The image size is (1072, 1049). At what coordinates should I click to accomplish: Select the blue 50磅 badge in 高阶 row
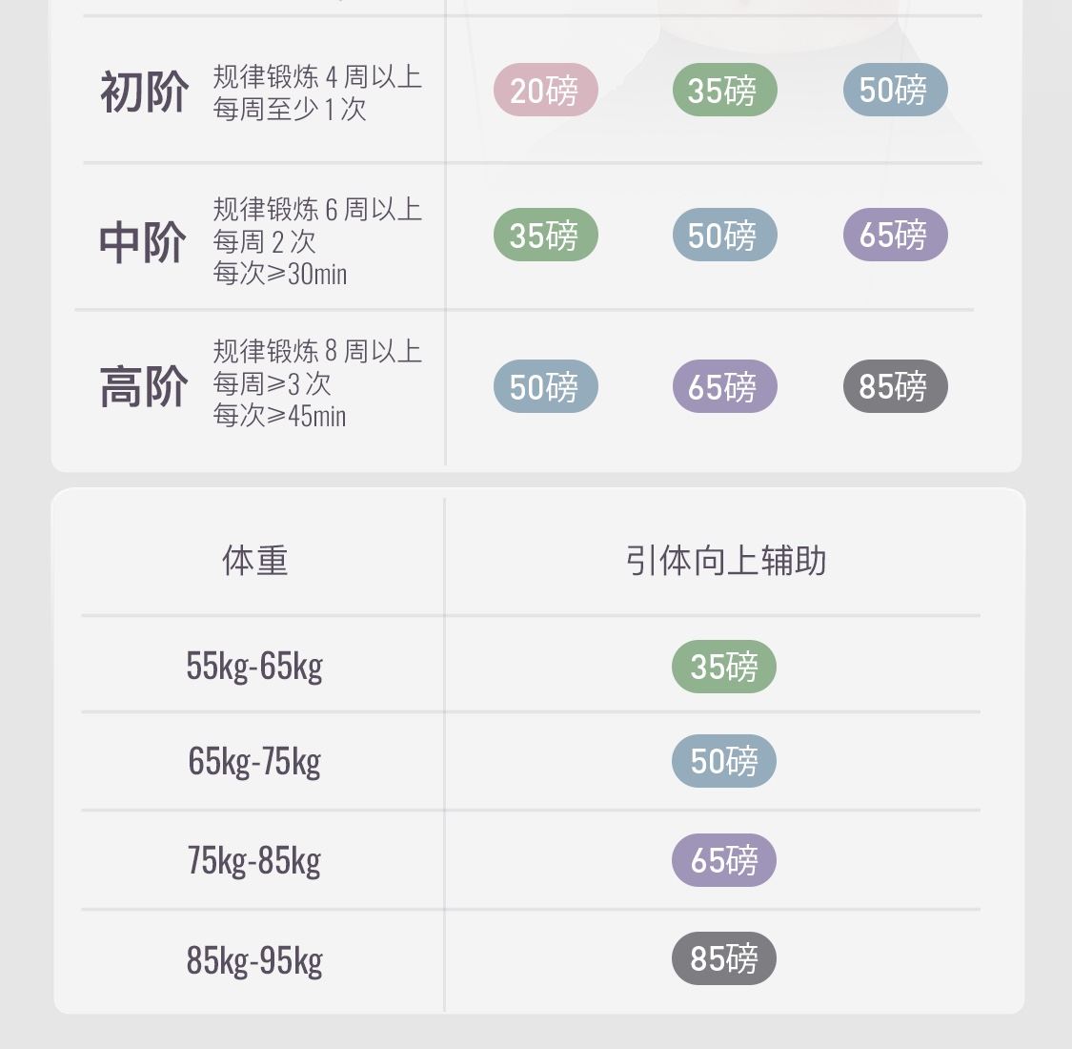coord(545,386)
